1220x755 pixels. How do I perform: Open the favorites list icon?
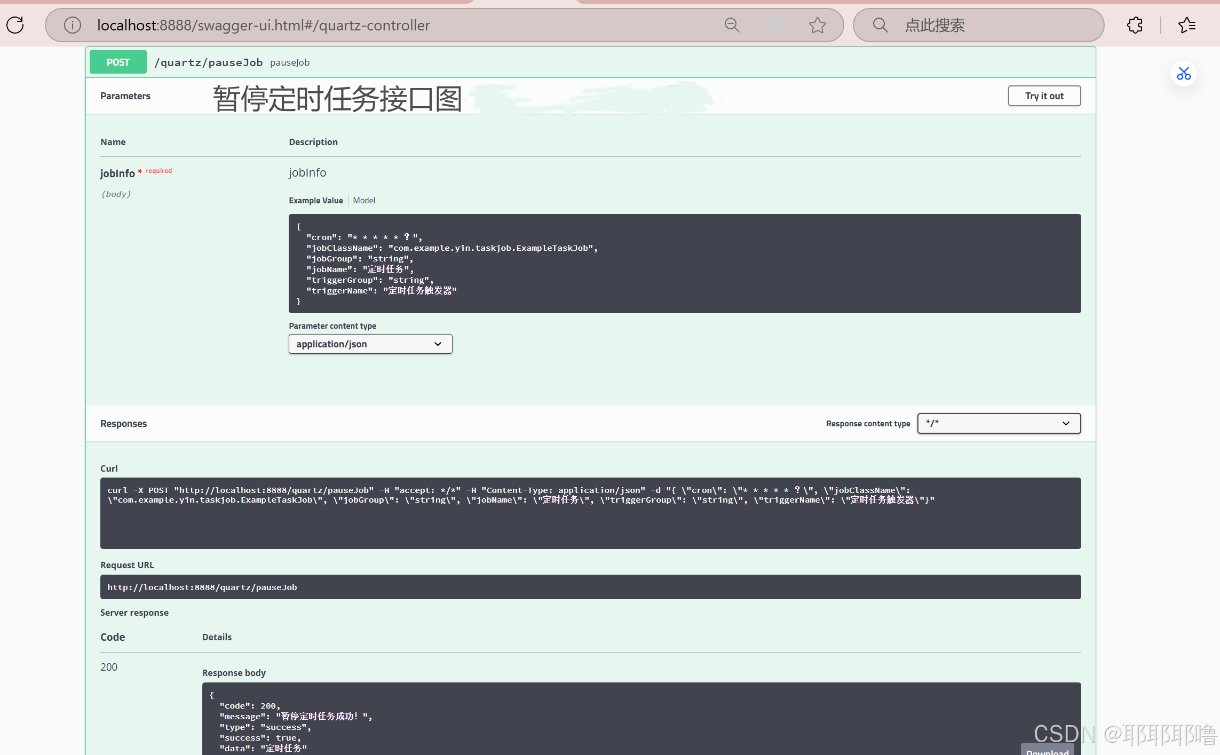pos(1186,25)
